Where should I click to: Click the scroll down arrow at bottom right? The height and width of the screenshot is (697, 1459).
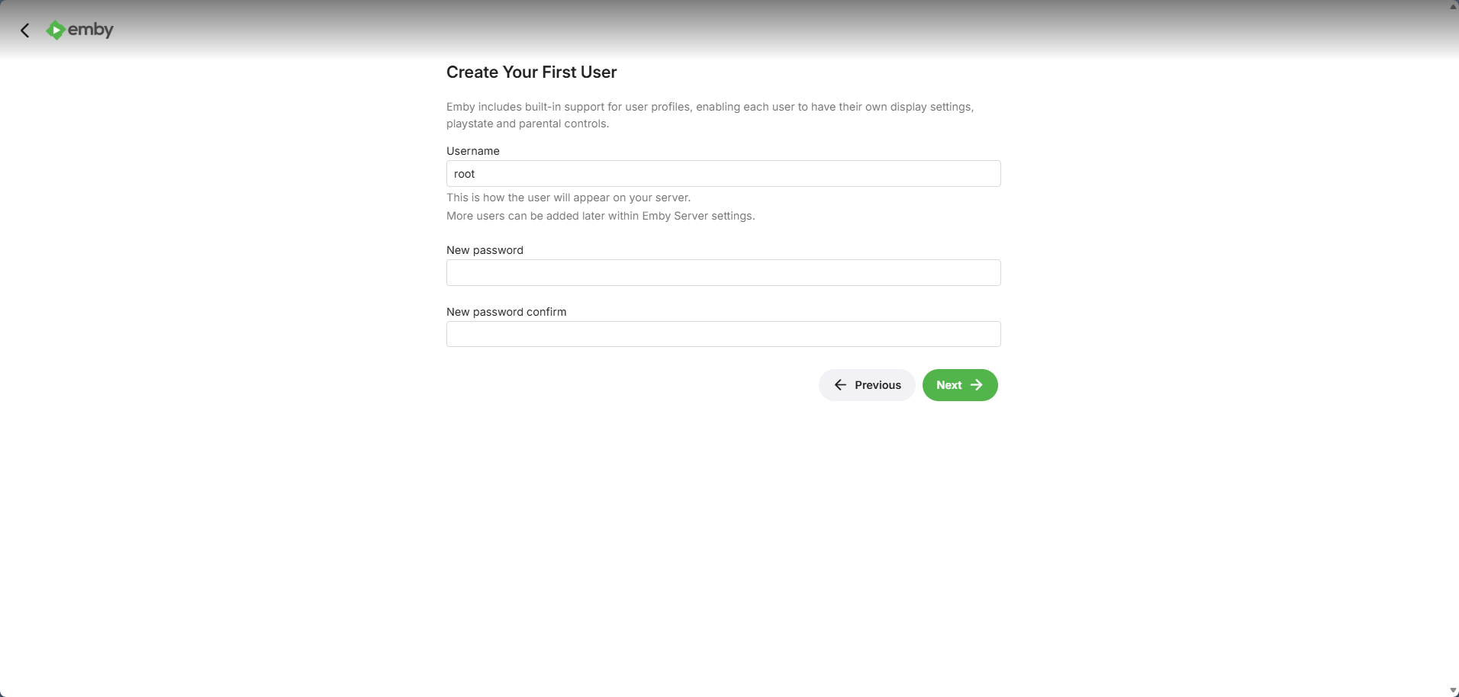[x=1453, y=691]
